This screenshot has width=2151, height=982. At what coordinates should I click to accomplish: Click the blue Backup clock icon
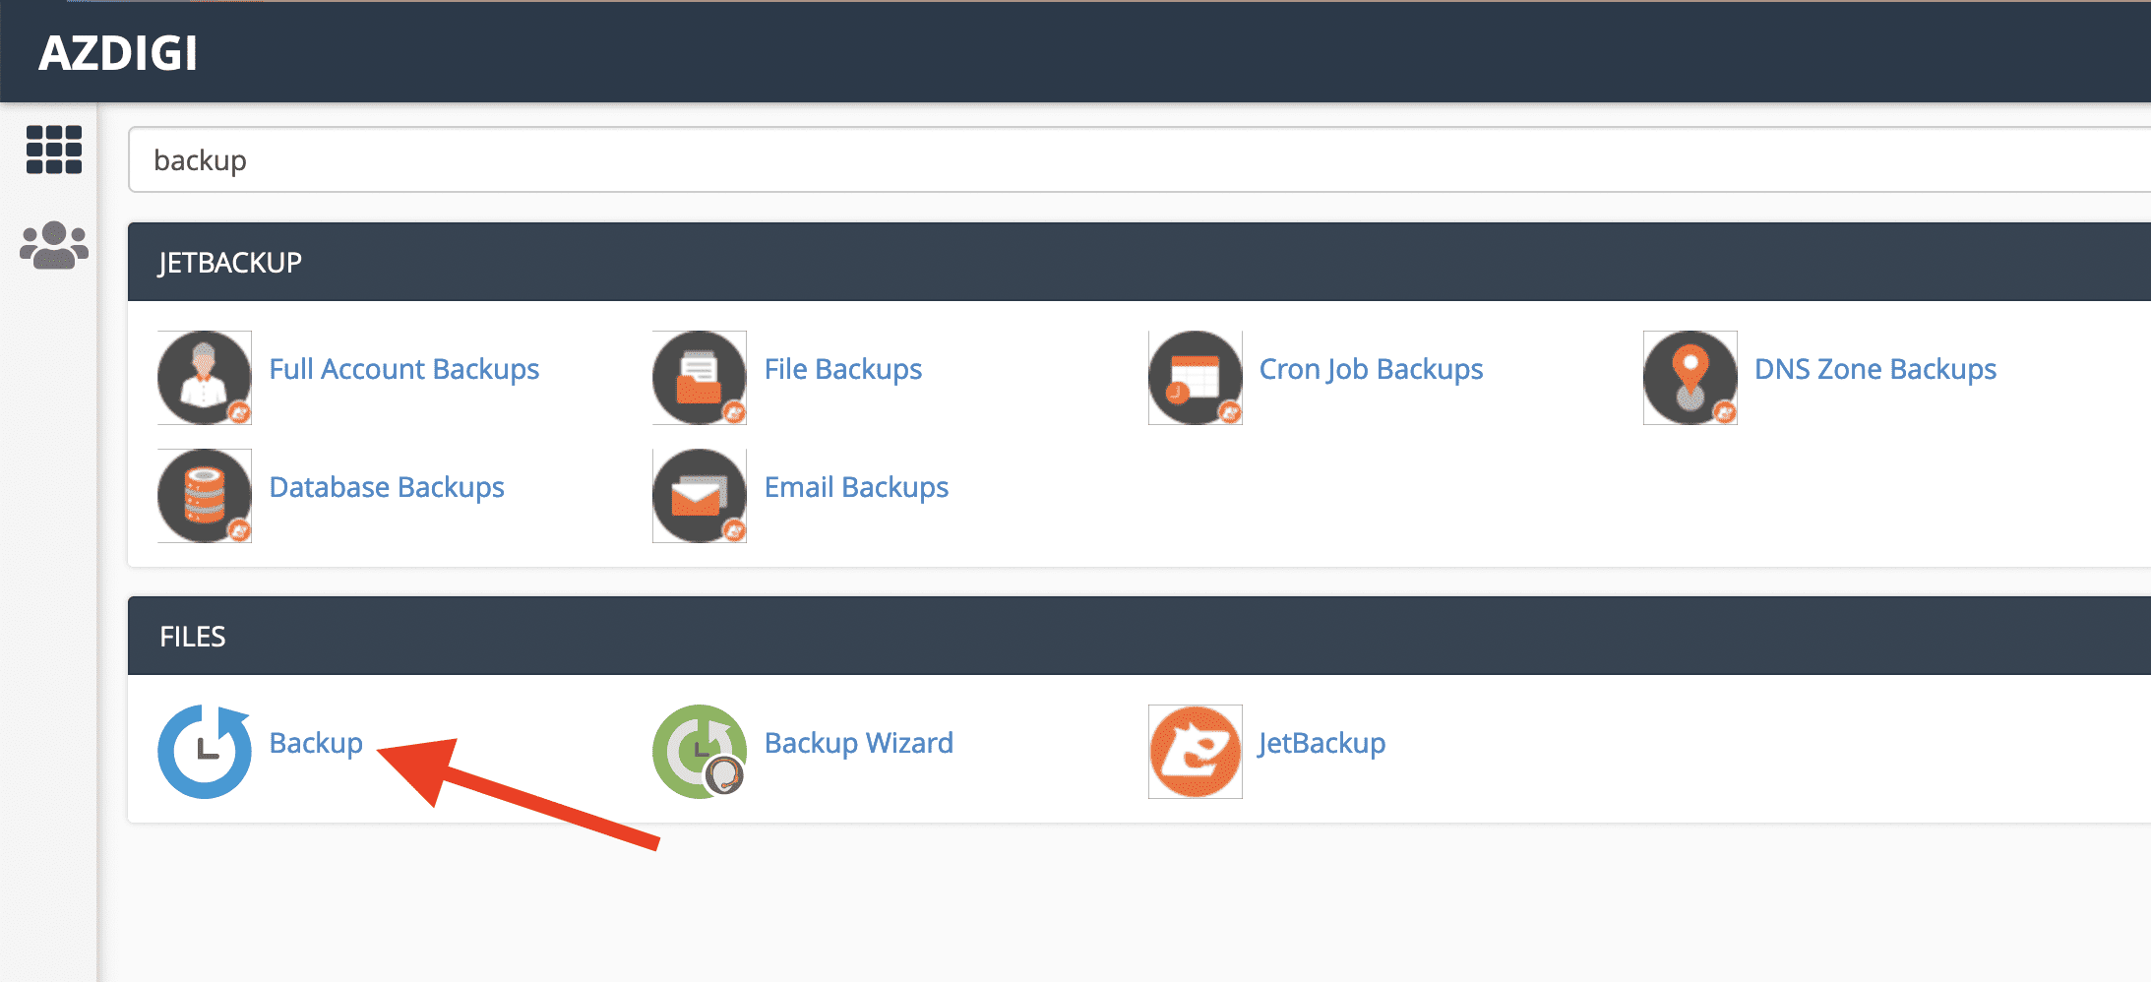205,752
